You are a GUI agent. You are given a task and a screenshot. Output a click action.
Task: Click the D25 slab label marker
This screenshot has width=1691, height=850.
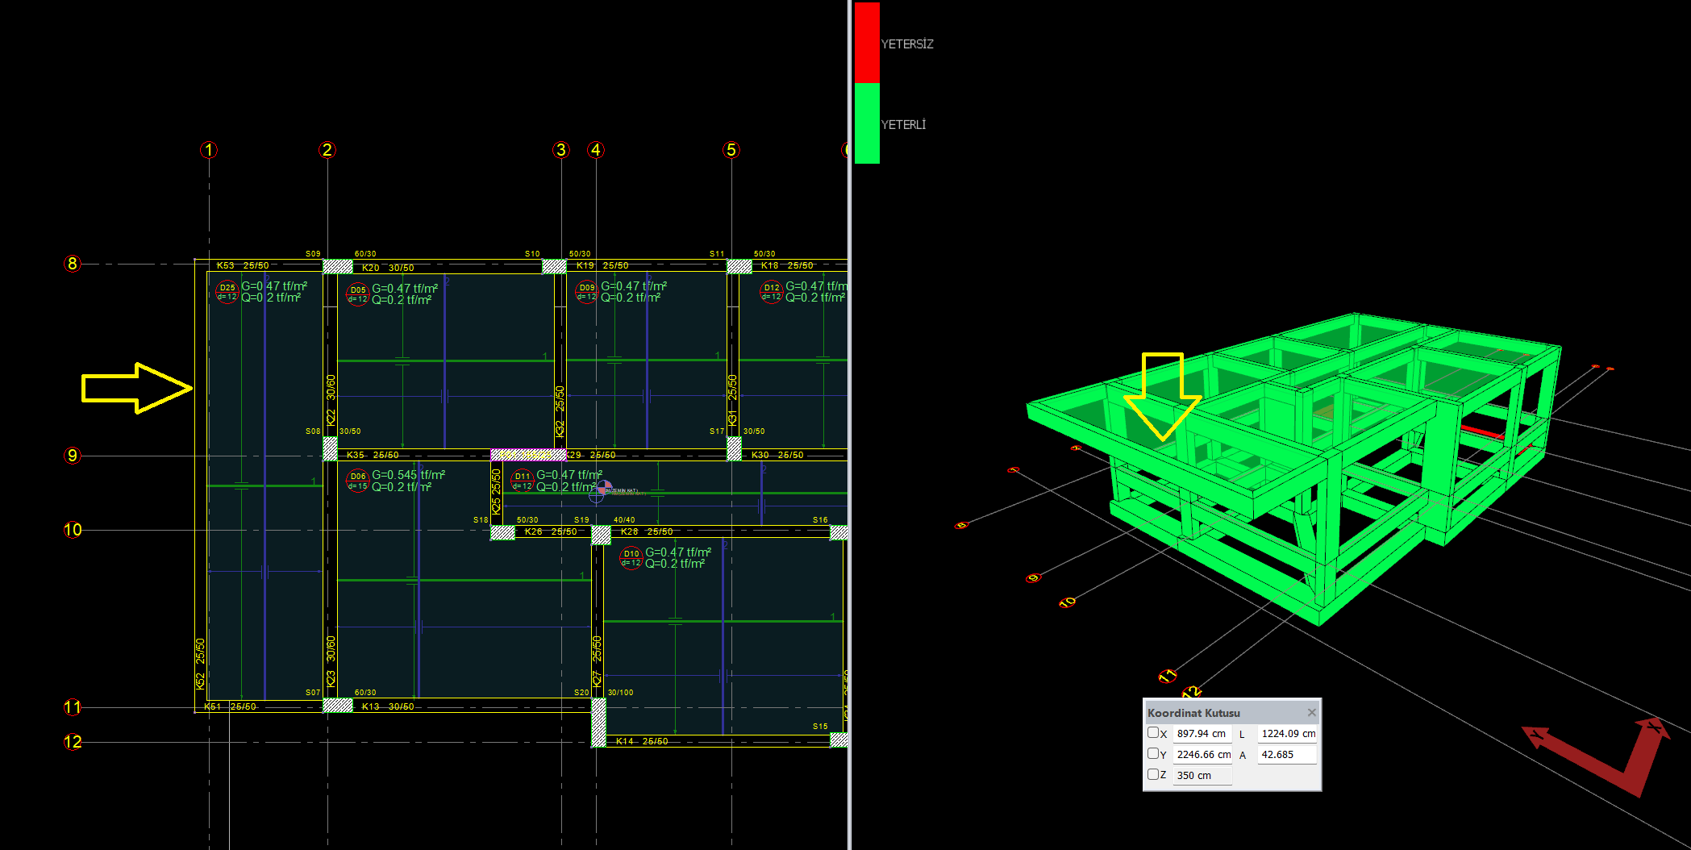[227, 292]
